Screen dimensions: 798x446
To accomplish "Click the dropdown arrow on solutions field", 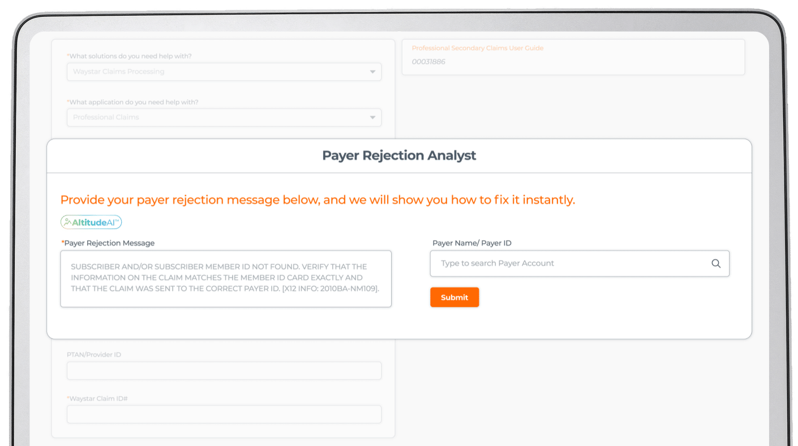I will [x=372, y=72].
